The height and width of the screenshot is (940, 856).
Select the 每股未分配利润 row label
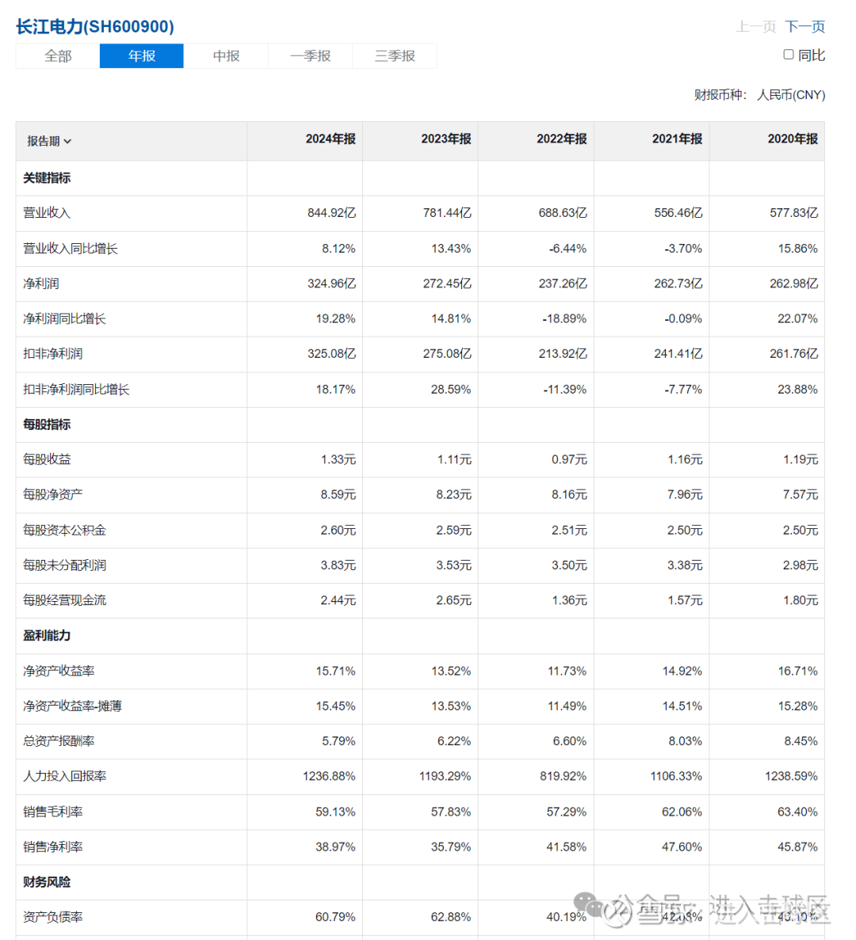tap(64, 565)
